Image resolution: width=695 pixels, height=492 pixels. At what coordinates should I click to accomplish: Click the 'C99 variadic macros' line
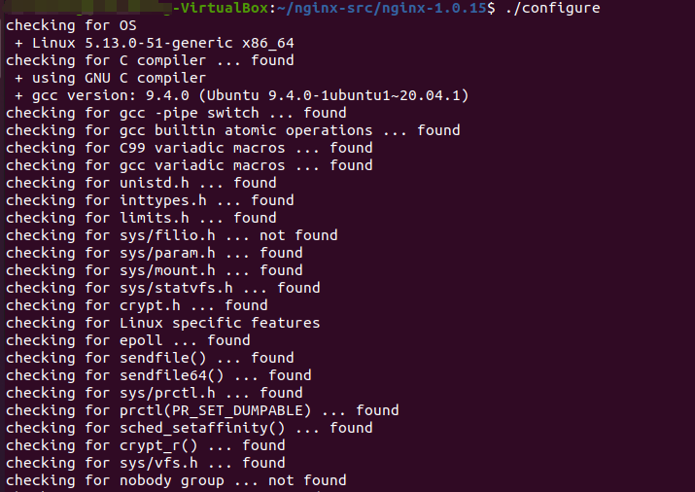point(190,148)
